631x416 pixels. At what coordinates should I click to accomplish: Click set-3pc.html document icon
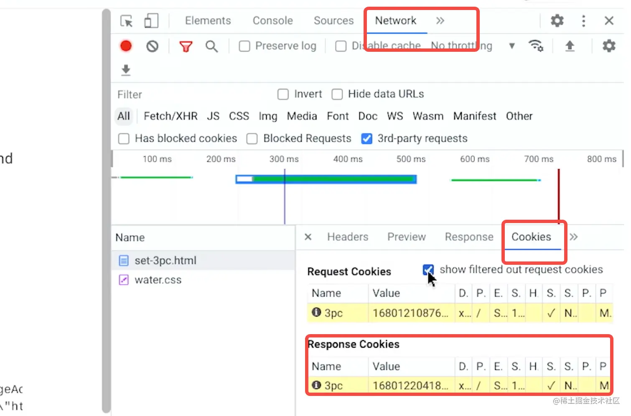tap(124, 261)
